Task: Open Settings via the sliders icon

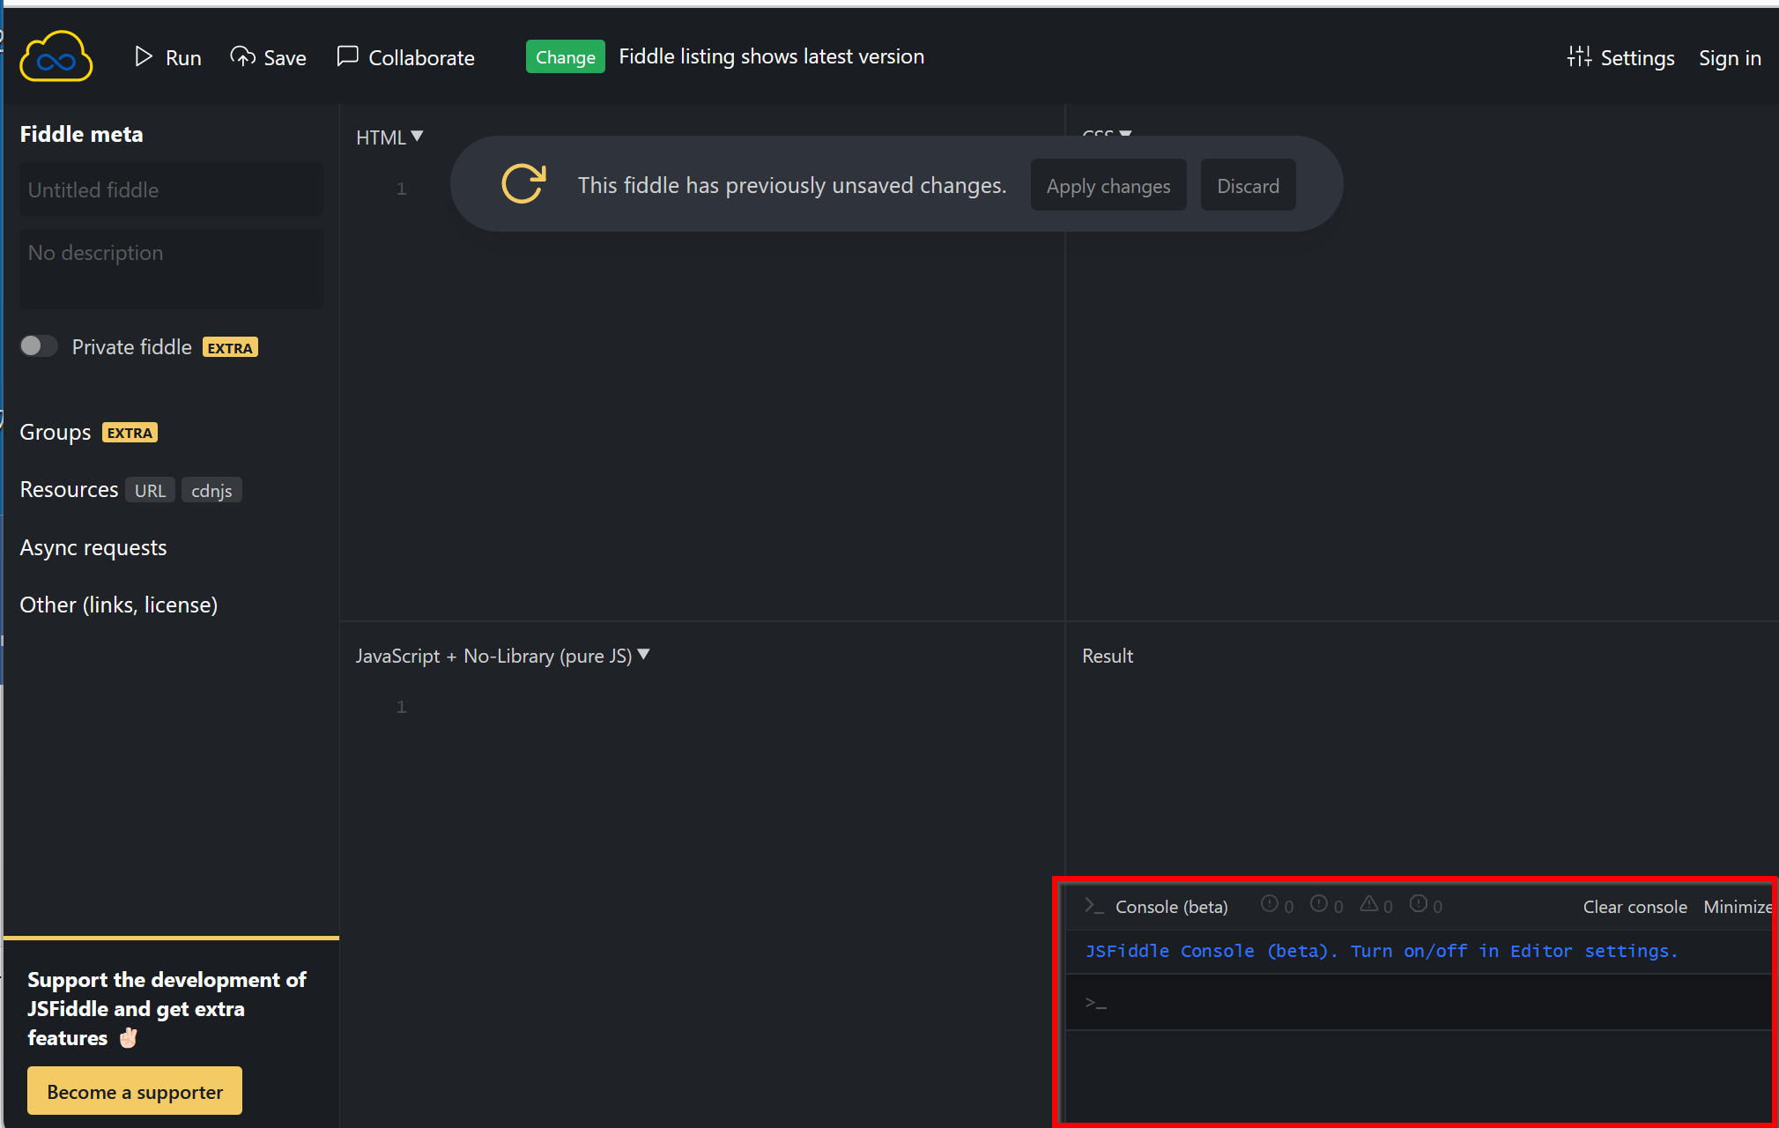Action: pos(1579,57)
